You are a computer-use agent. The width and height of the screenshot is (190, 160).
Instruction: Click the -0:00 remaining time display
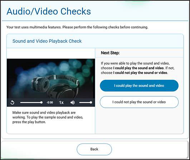pos(50,102)
